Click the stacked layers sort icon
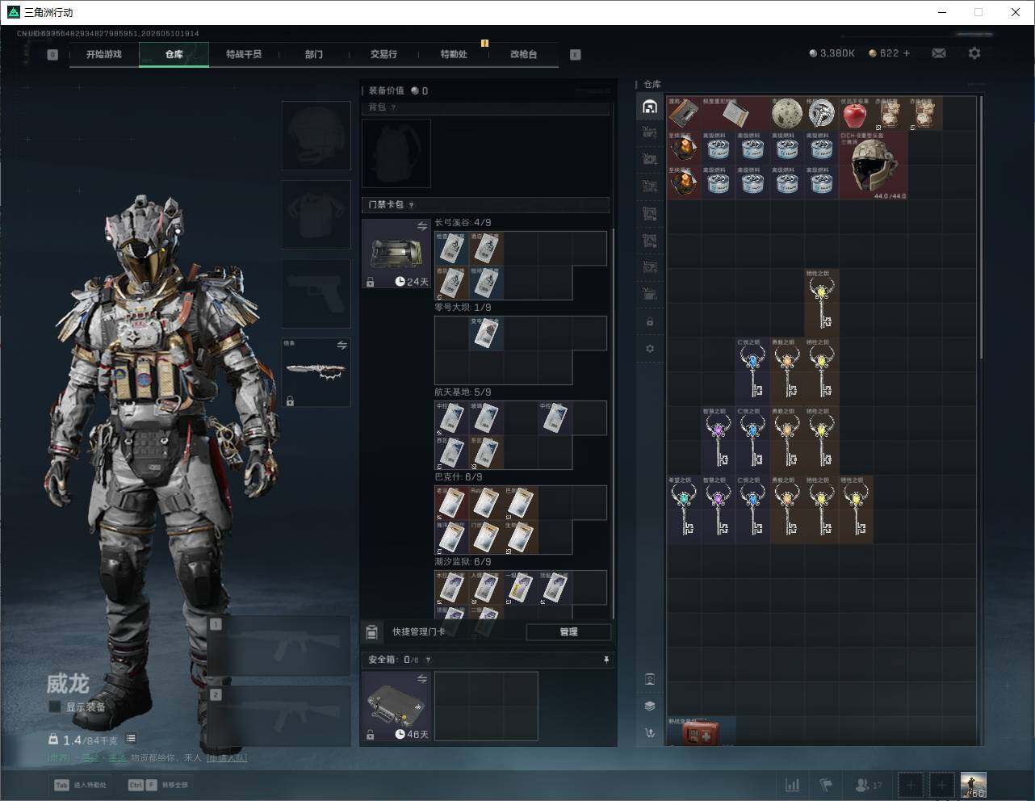Viewport: 1035px width, 801px height. pos(650,706)
